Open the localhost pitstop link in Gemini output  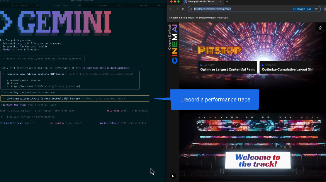click(102, 68)
